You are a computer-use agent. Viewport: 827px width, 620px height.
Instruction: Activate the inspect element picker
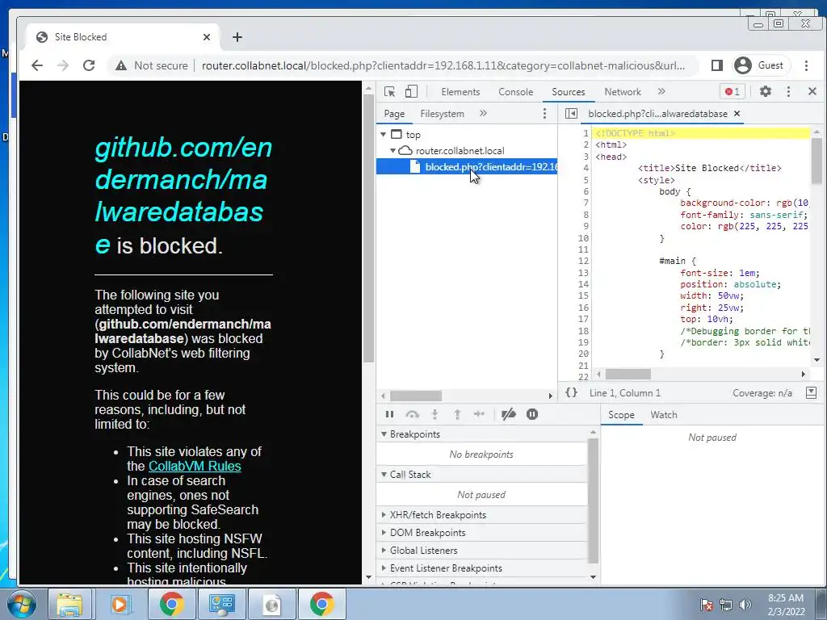390,92
